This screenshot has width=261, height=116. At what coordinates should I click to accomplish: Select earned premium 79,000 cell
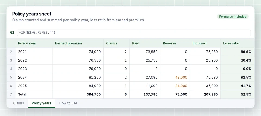pos(78,69)
